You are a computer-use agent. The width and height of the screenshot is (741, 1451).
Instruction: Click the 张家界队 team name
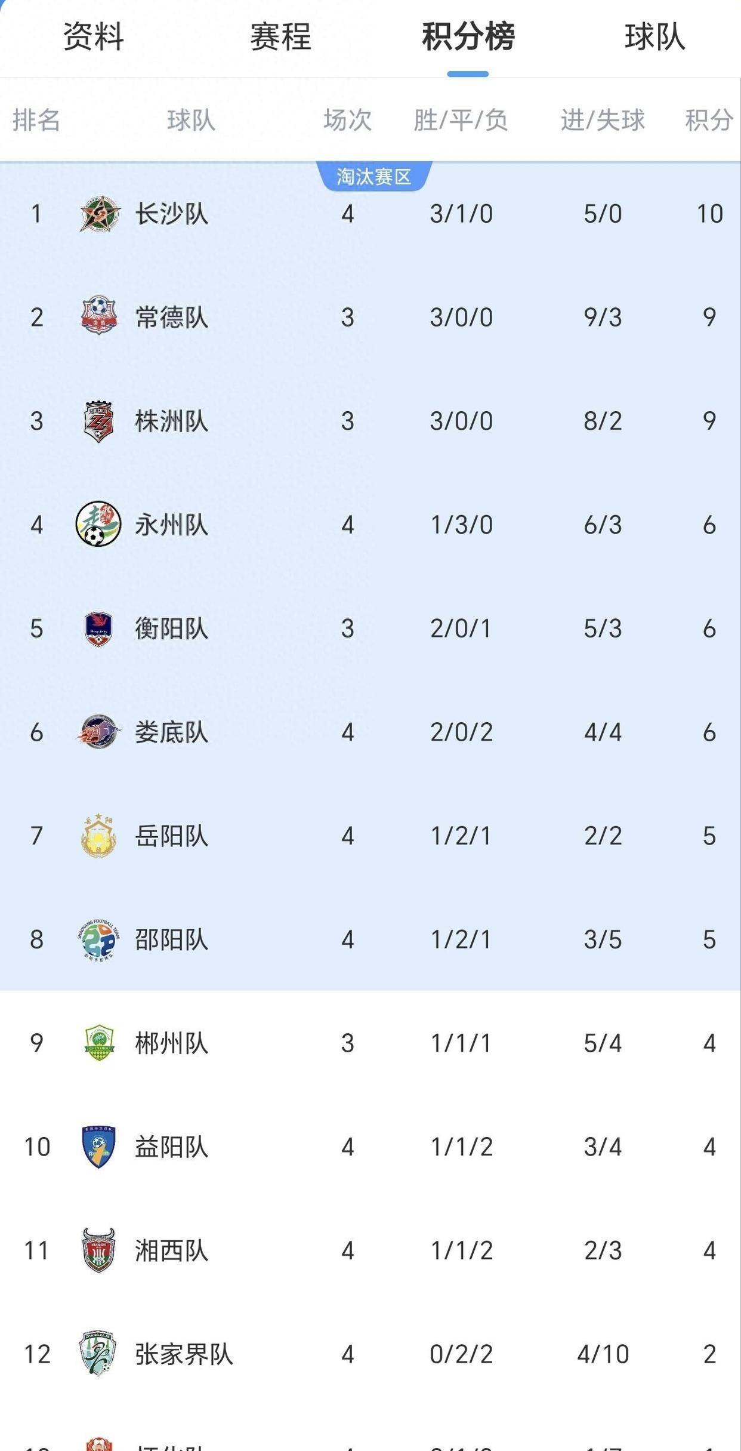(184, 1354)
